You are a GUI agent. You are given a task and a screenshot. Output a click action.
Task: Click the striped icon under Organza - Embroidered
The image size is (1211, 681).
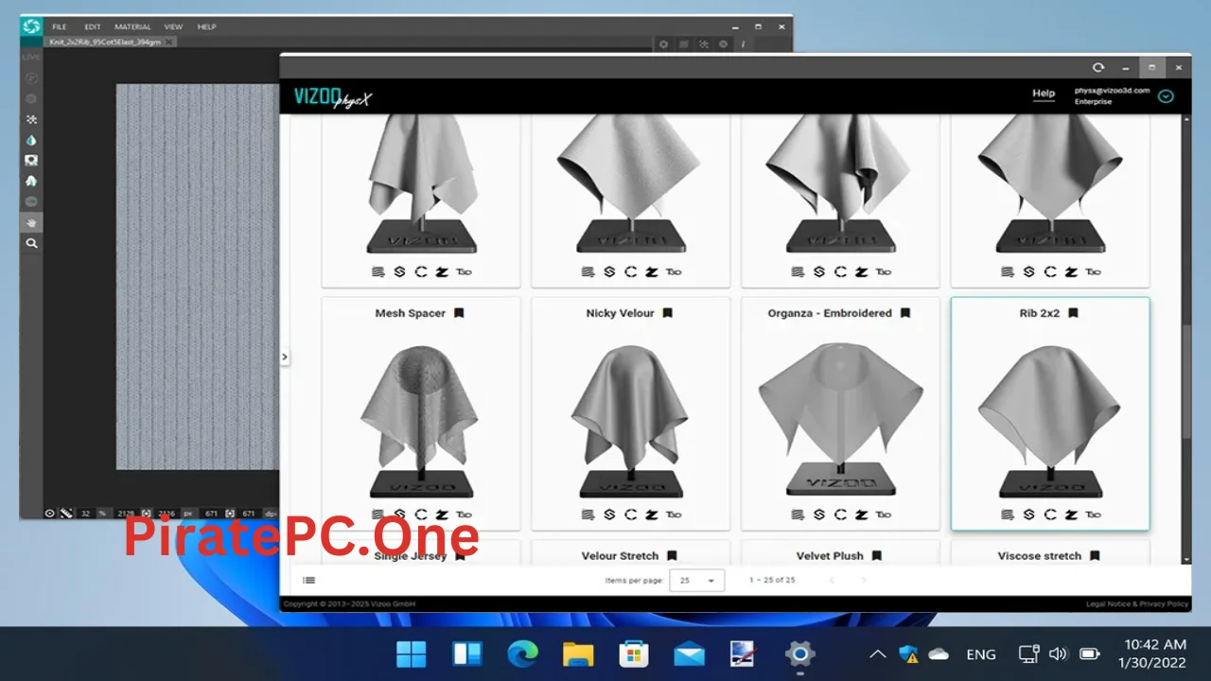[799, 514]
